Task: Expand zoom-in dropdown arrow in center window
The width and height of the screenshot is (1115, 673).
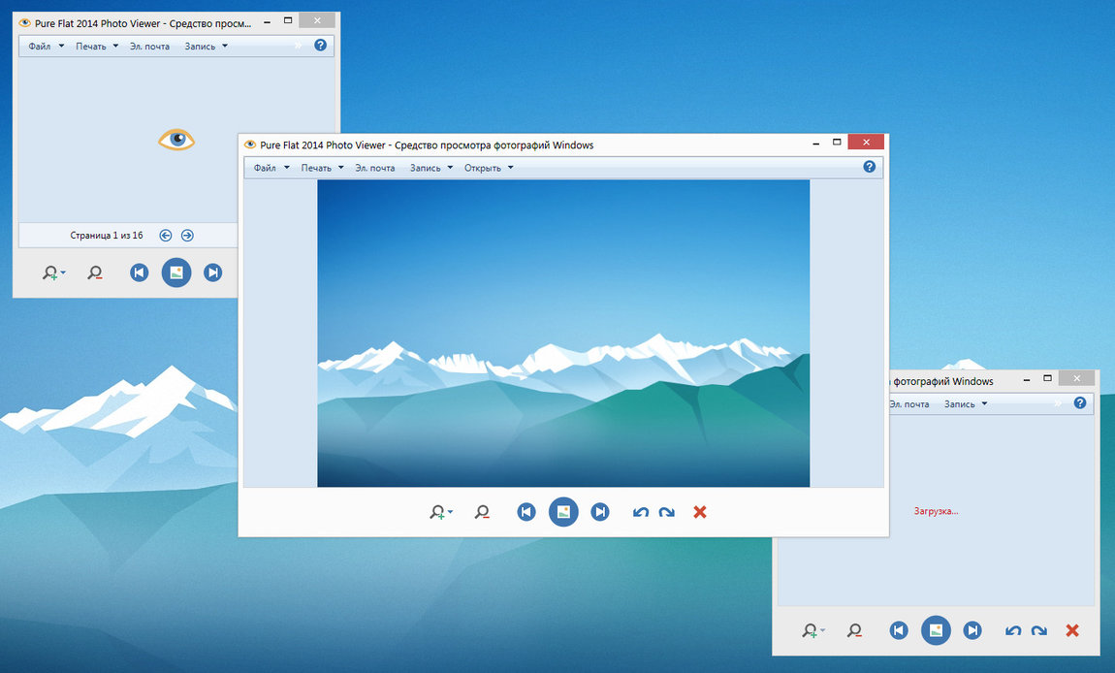Action: click(x=450, y=512)
